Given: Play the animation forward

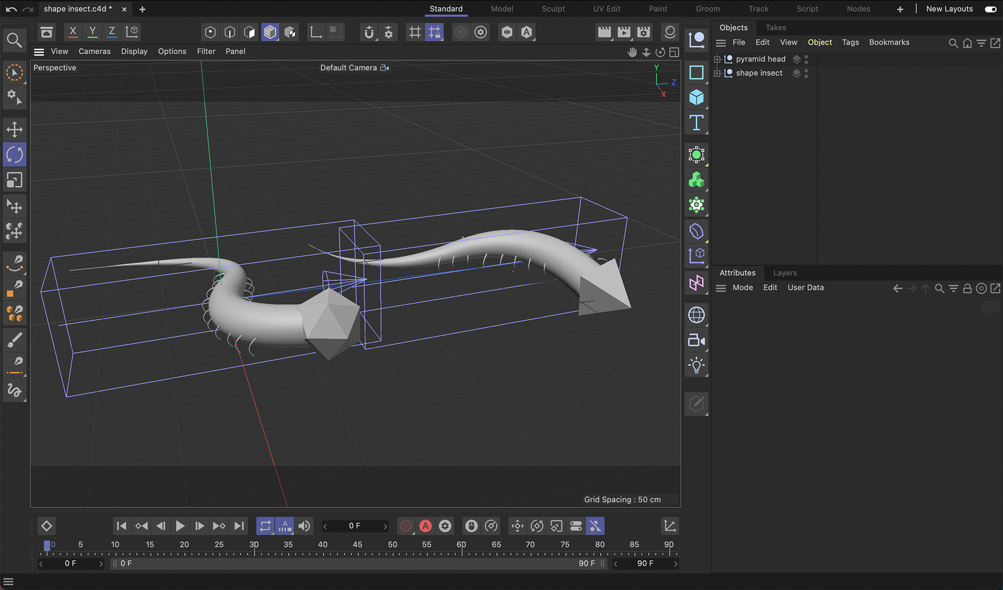Looking at the screenshot, I should pyautogui.click(x=180, y=526).
